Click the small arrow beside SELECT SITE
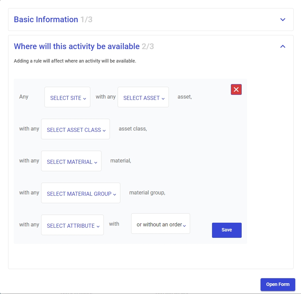Screen dimensions: 301x294 (x=85, y=98)
